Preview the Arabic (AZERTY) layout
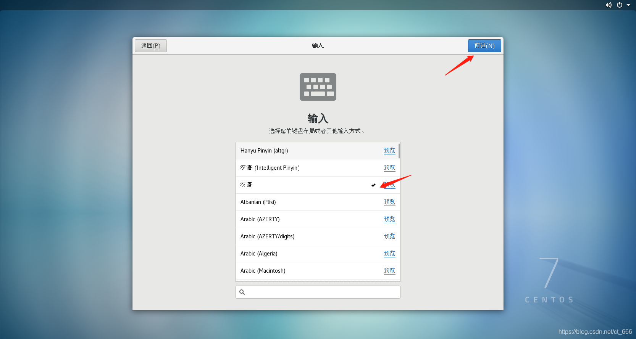The width and height of the screenshot is (636, 339). (389, 219)
